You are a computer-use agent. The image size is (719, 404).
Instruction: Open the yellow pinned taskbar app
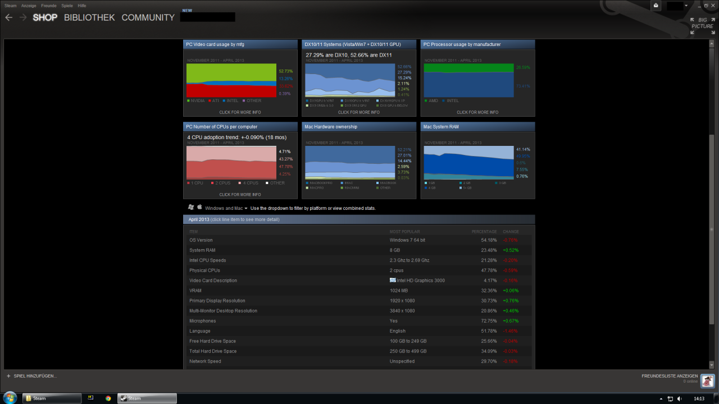[90, 398]
